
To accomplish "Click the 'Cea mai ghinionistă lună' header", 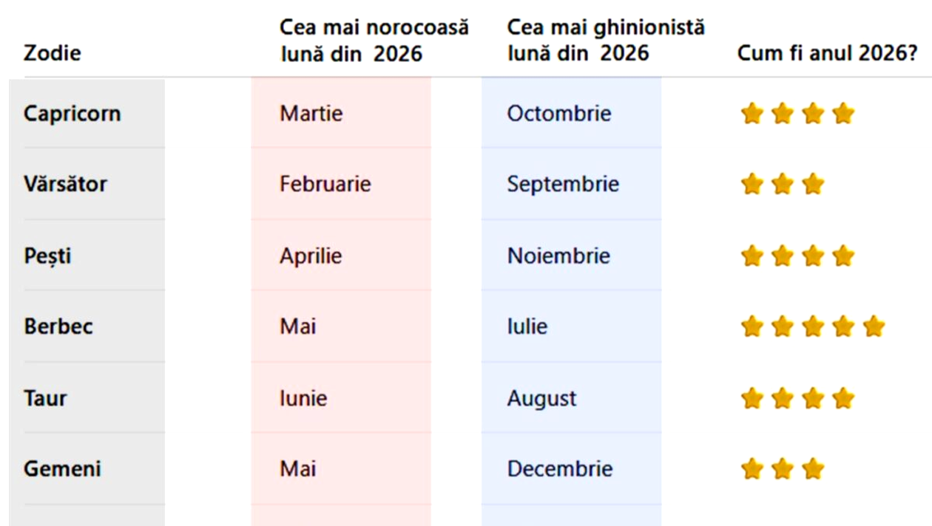I will (605, 41).
